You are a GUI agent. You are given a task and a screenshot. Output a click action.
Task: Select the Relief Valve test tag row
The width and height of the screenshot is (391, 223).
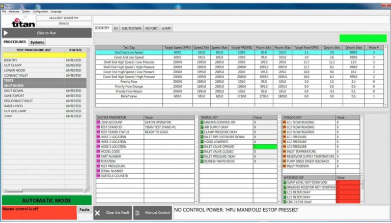[128, 96]
